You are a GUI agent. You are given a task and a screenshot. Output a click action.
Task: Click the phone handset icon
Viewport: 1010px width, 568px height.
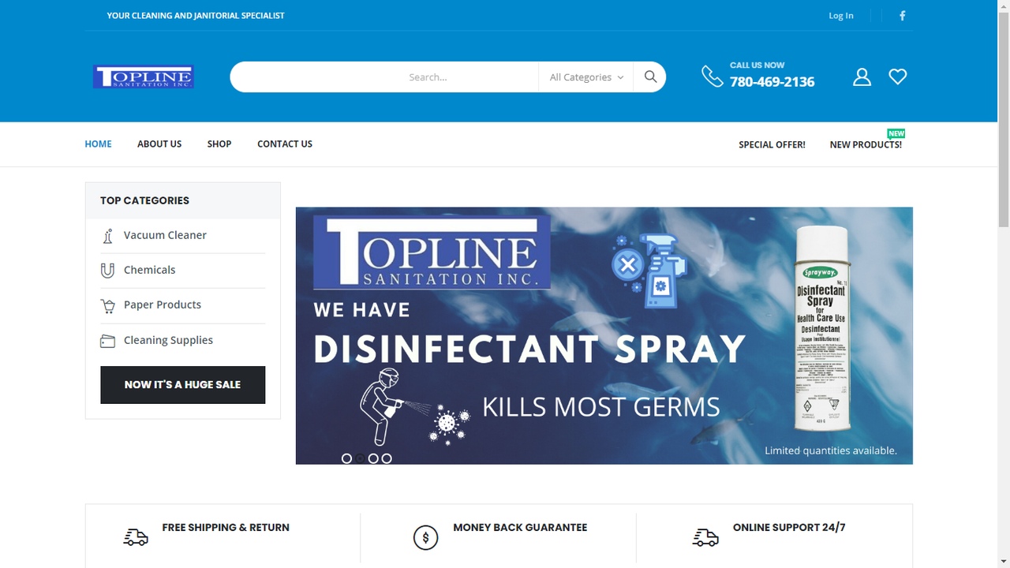712,77
